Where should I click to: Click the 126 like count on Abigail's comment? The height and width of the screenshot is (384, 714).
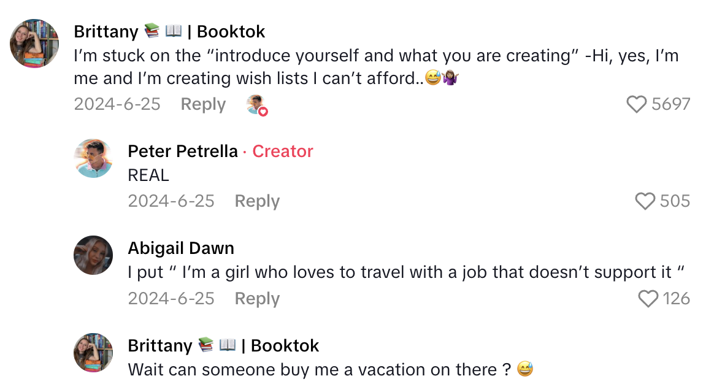678,299
